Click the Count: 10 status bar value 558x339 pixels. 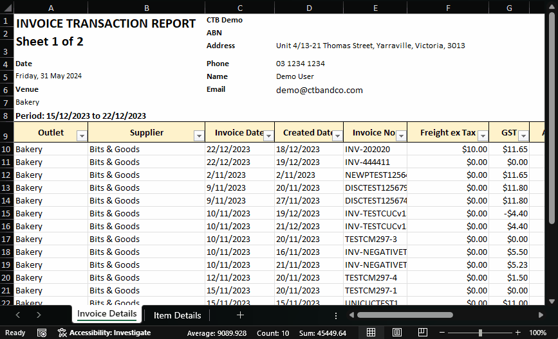(273, 333)
